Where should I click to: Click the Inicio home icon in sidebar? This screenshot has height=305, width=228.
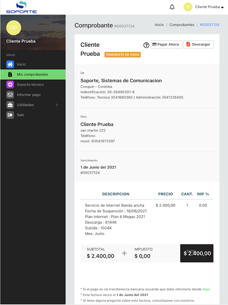coord(10,64)
